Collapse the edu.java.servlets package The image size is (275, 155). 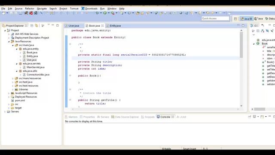pos(17,64)
